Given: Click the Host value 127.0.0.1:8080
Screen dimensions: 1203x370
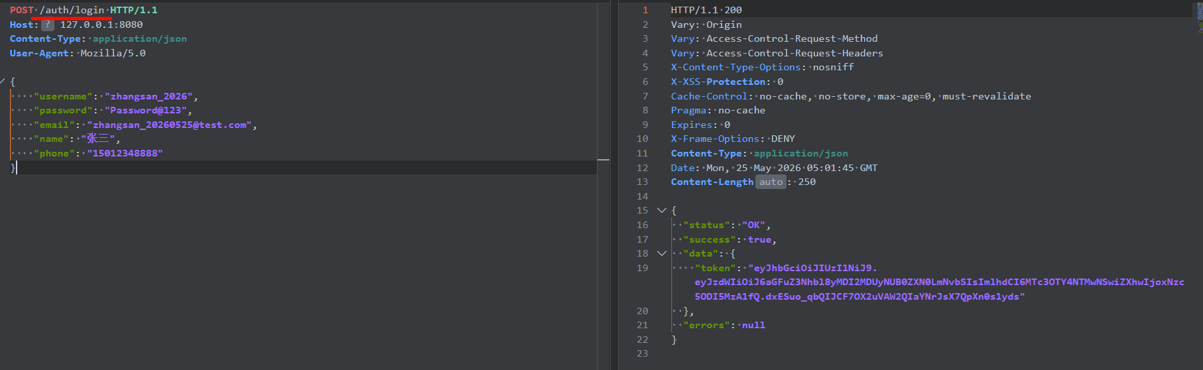Looking at the screenshot, I should coord(101,25).
